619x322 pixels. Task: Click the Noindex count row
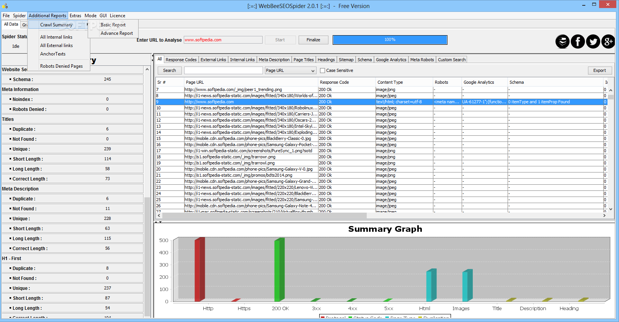73,99
